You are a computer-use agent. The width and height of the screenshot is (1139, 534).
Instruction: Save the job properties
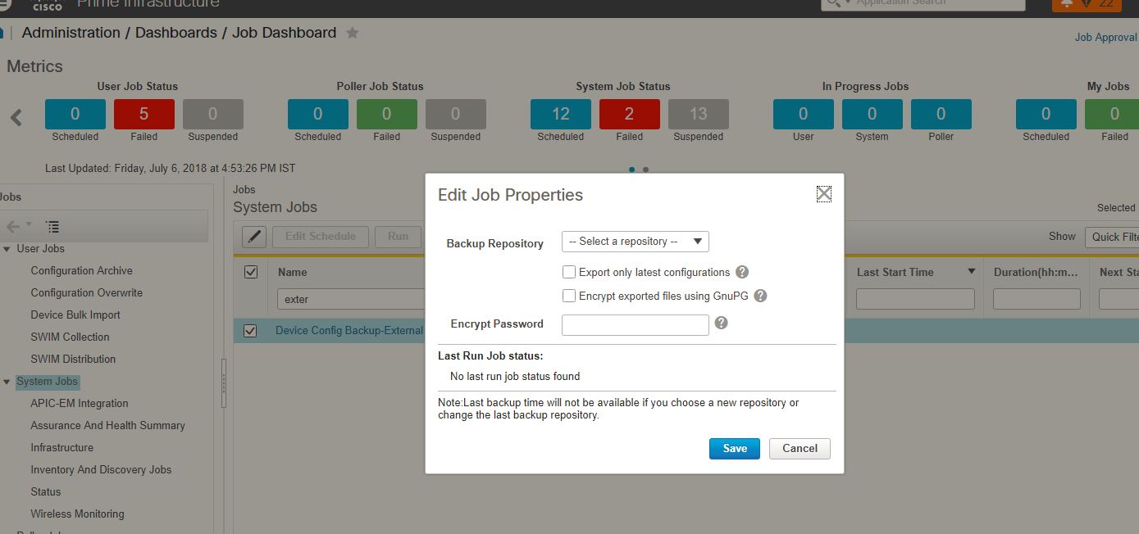(x=734, y=448)
